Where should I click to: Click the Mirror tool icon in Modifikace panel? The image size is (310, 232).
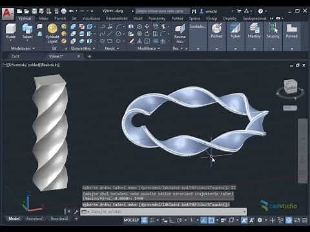point(130,26)
